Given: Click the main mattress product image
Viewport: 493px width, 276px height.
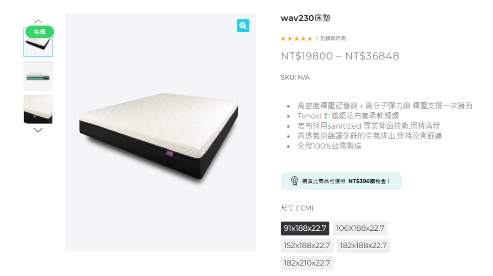Looking at the screenshot, I should tap(160, 132).
